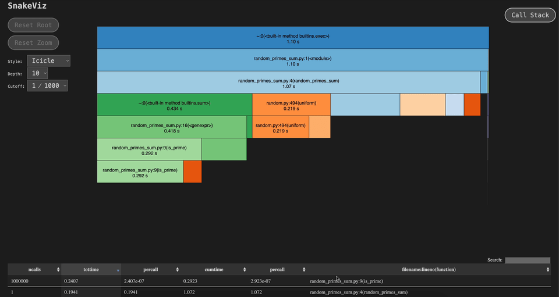
Task: Click the bottom-most is_prime 0.292 s block
Action: coord(140,172)
